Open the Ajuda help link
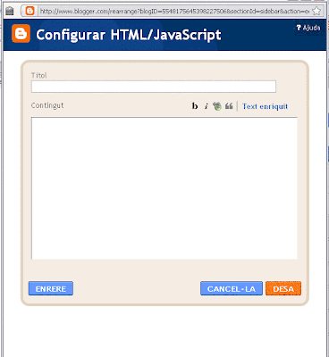 pos(311,28)
